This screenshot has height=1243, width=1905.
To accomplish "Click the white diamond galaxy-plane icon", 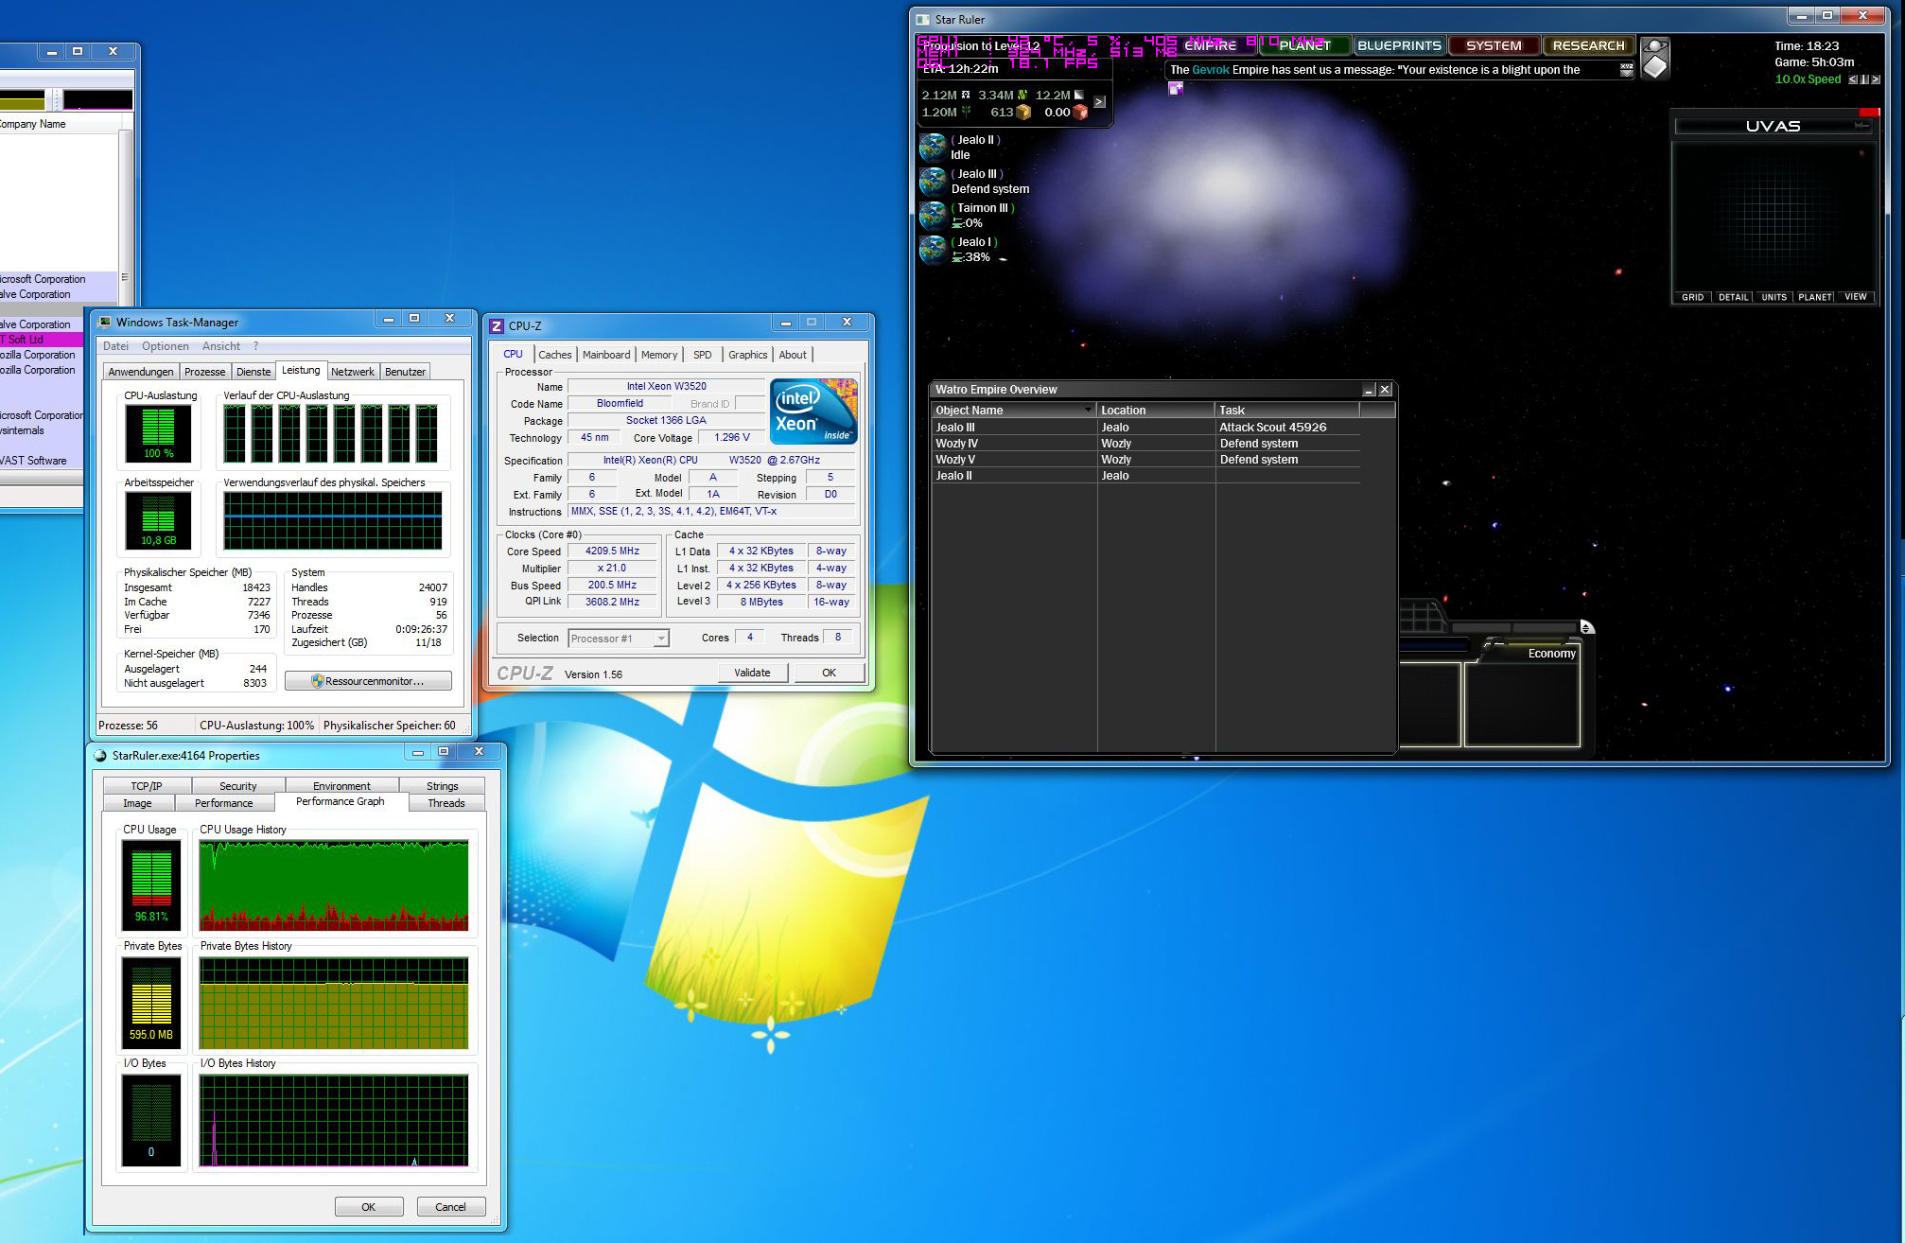I will click(1654, 67).
